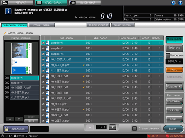Switch to the Job List tab
Image resolution: width=185 pixels, height=138 pixels.
point(51,2)
